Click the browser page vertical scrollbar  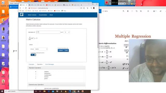tap(98, 51)
